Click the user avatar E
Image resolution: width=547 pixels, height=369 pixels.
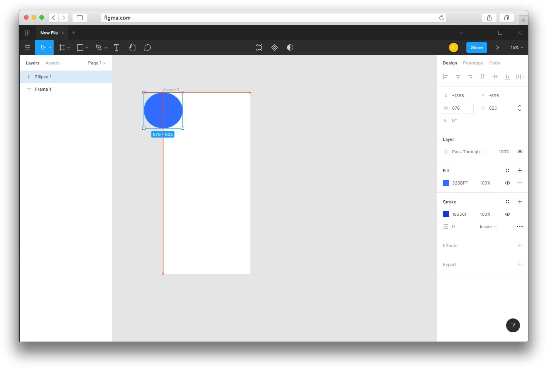pyautogui.click(x=454, y=47)
